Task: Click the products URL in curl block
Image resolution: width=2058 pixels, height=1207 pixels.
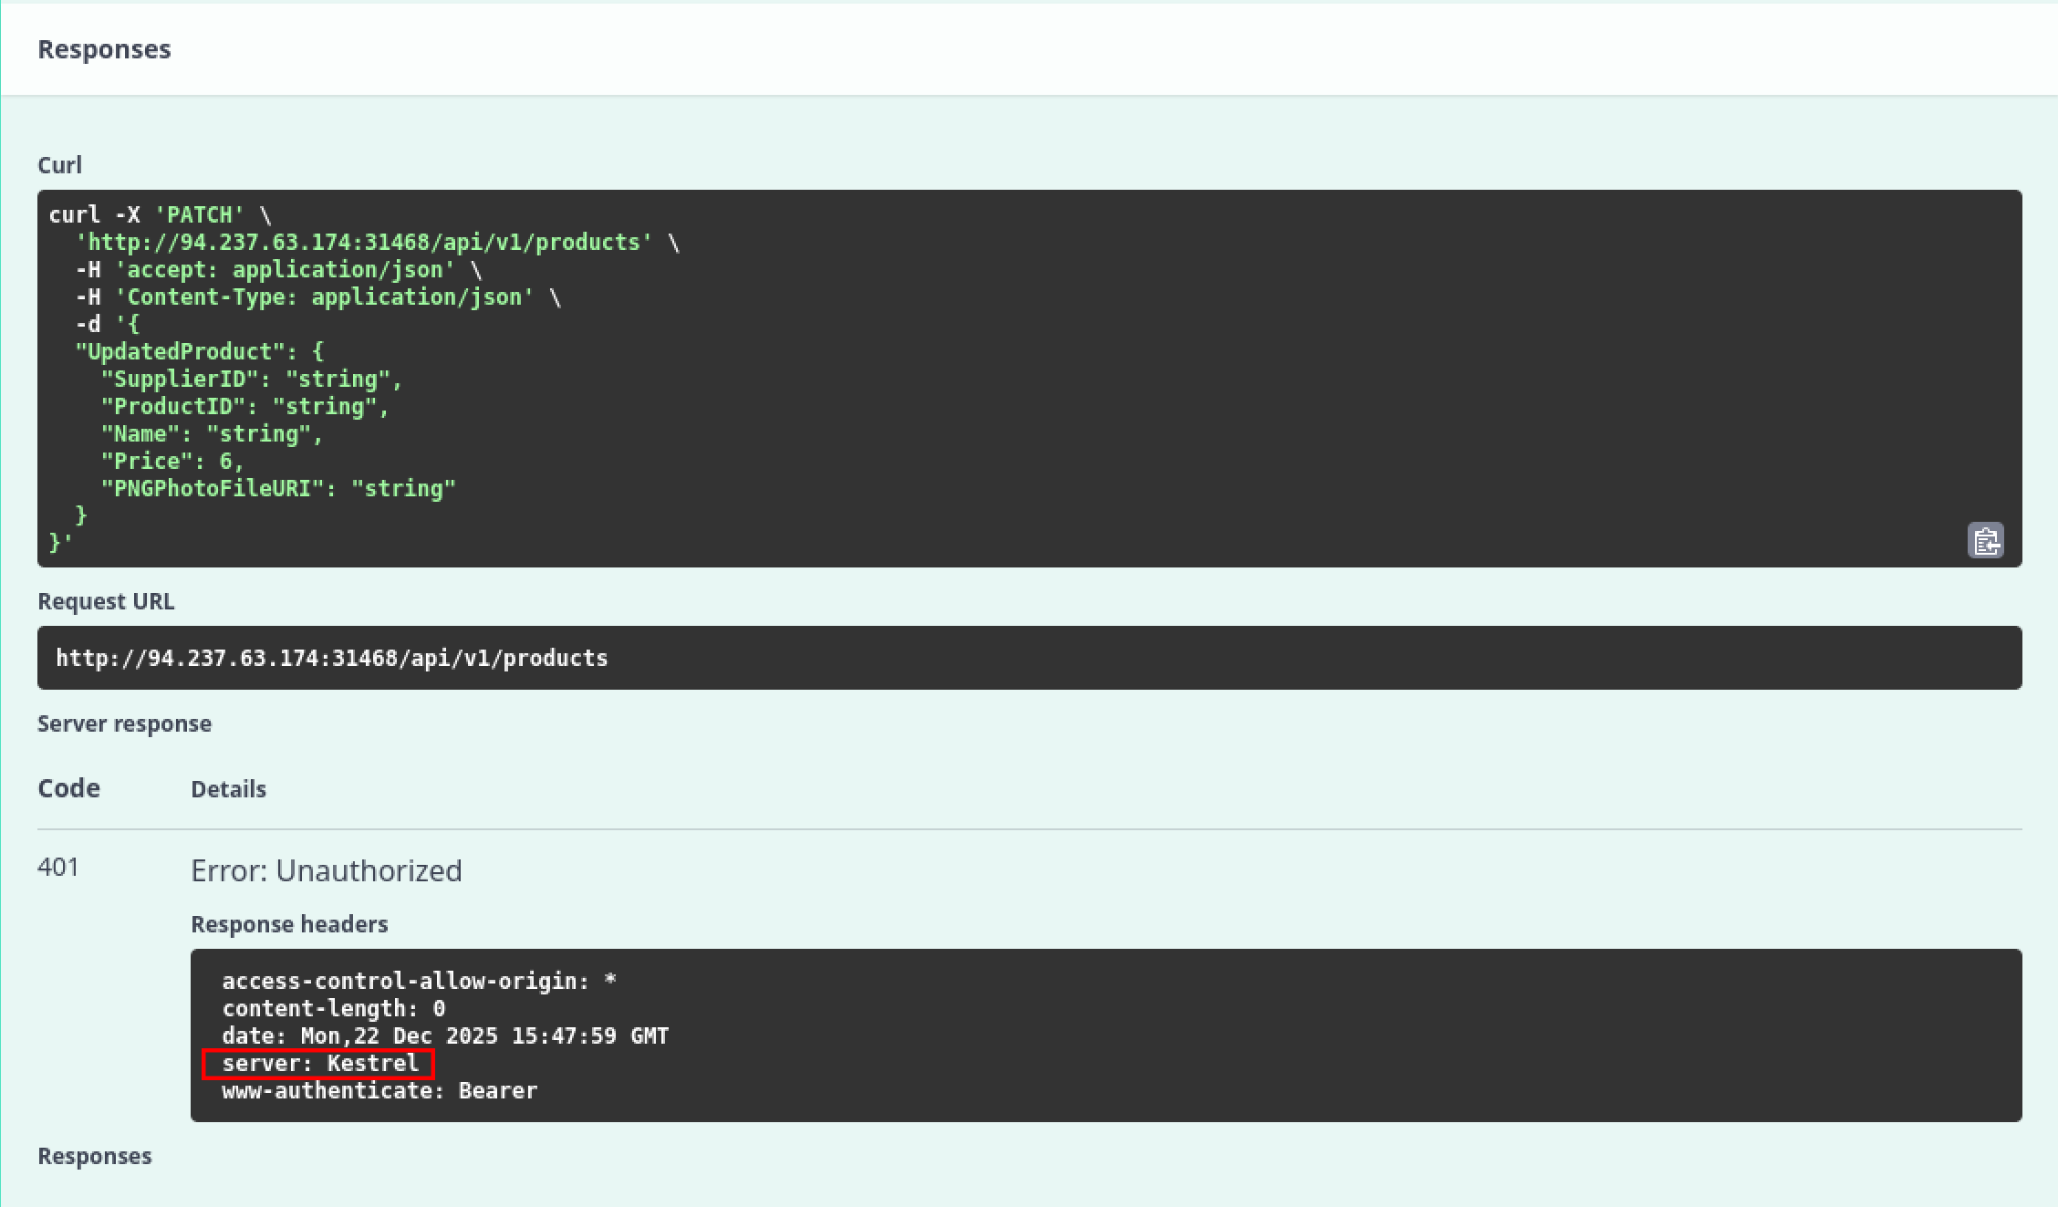Action: click(365, 242)
